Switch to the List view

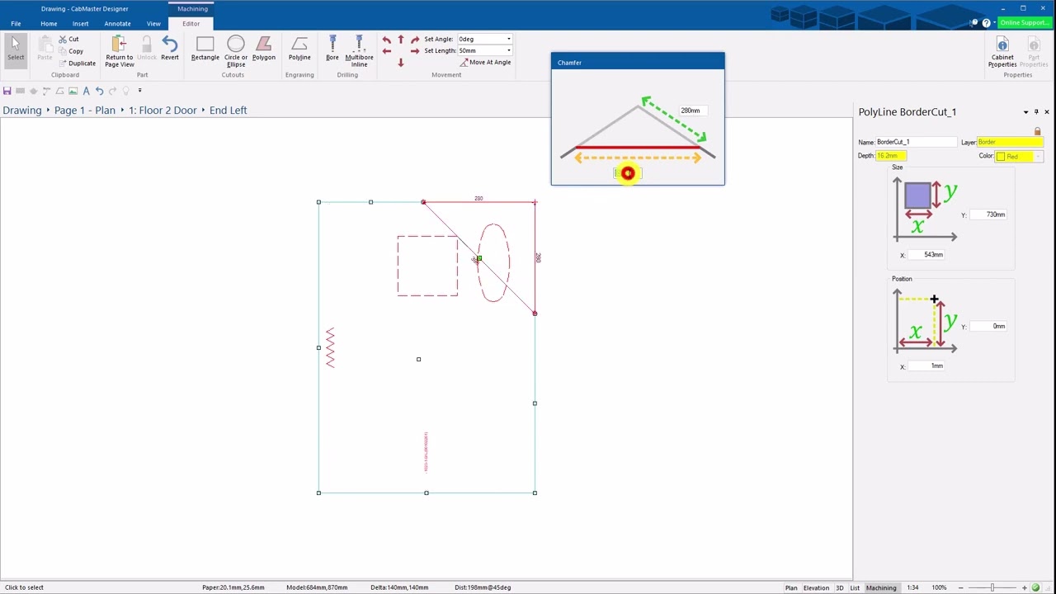[855, 587]
